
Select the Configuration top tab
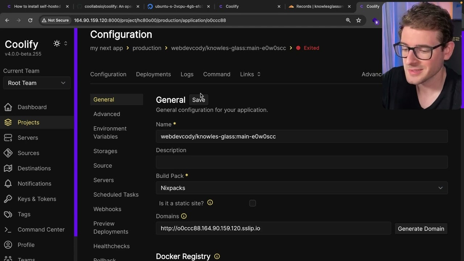(108, 74)
